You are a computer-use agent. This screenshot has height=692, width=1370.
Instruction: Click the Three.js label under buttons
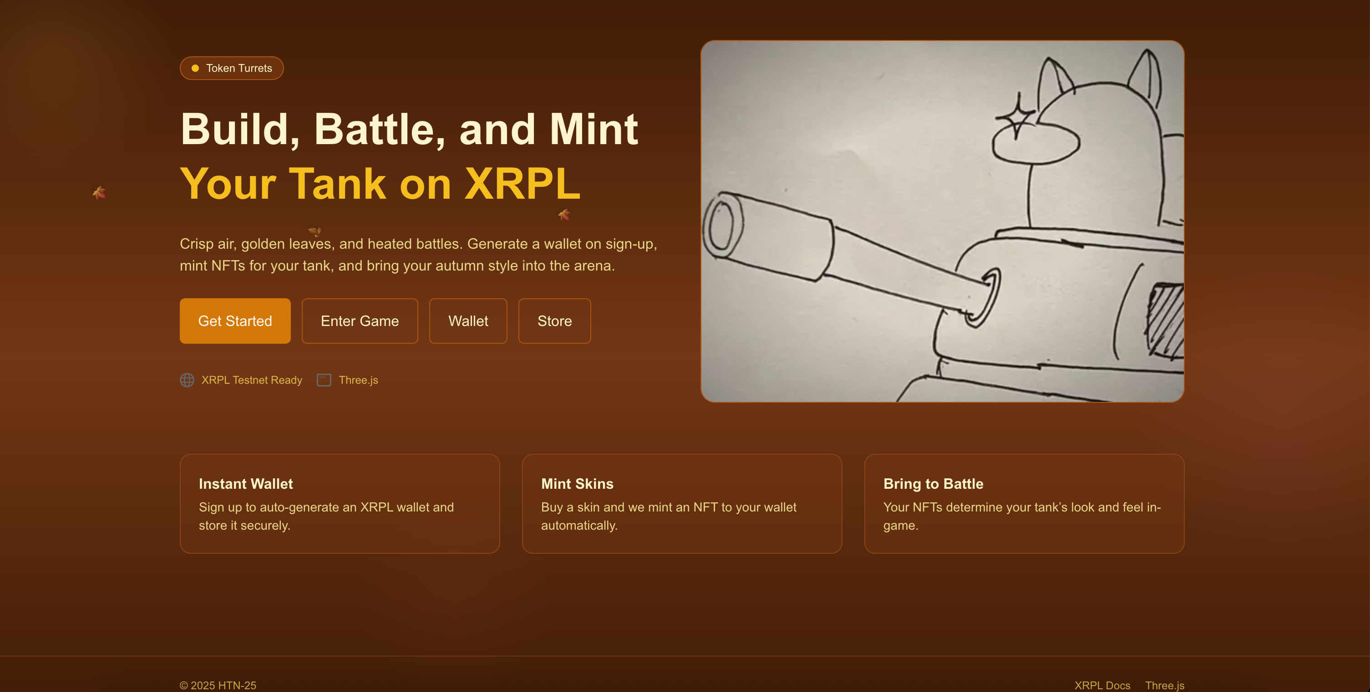(x=359, y=380)
